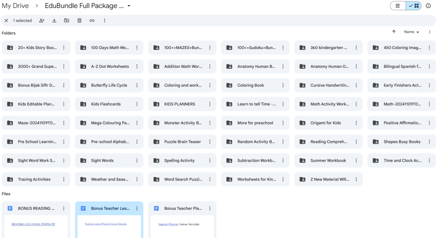Screen dimensions: 438x238
Task: Reverse sort direction arrow
Action: point(394,32)
